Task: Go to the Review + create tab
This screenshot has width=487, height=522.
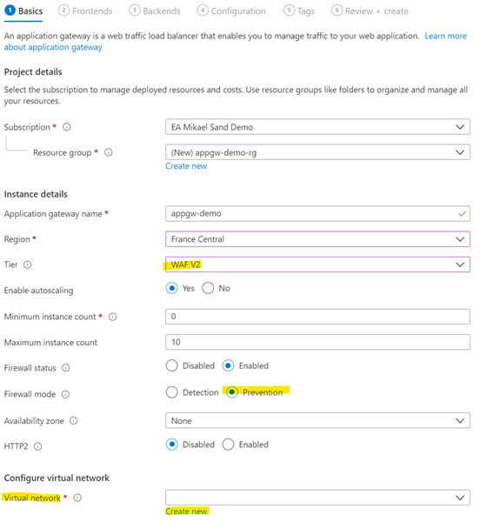Action: (370, 11)
